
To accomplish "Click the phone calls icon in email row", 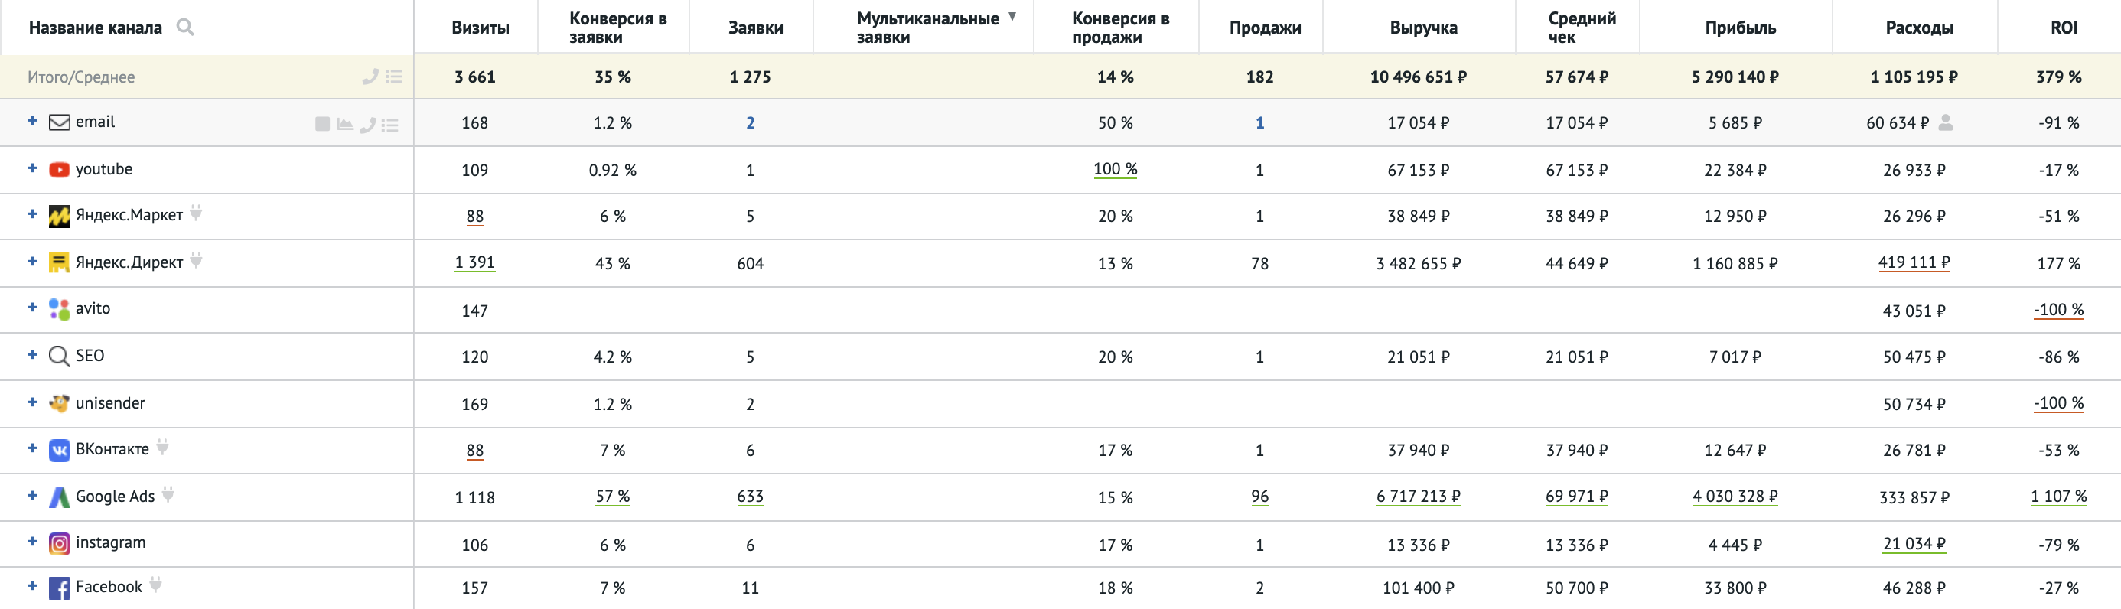I will coord(368,124).
